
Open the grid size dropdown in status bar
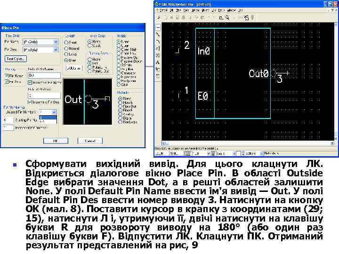[x=209, y=153]
